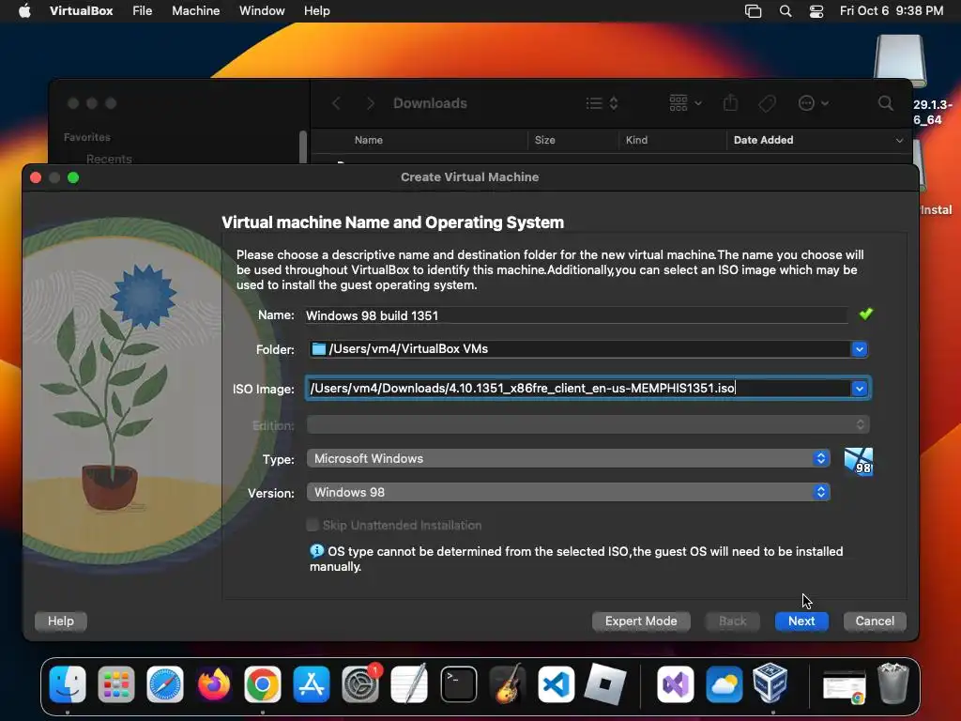Click the tag icon in Finder toolbar
This screenshot has height=721, width=961.
click(x=767, y=103)
